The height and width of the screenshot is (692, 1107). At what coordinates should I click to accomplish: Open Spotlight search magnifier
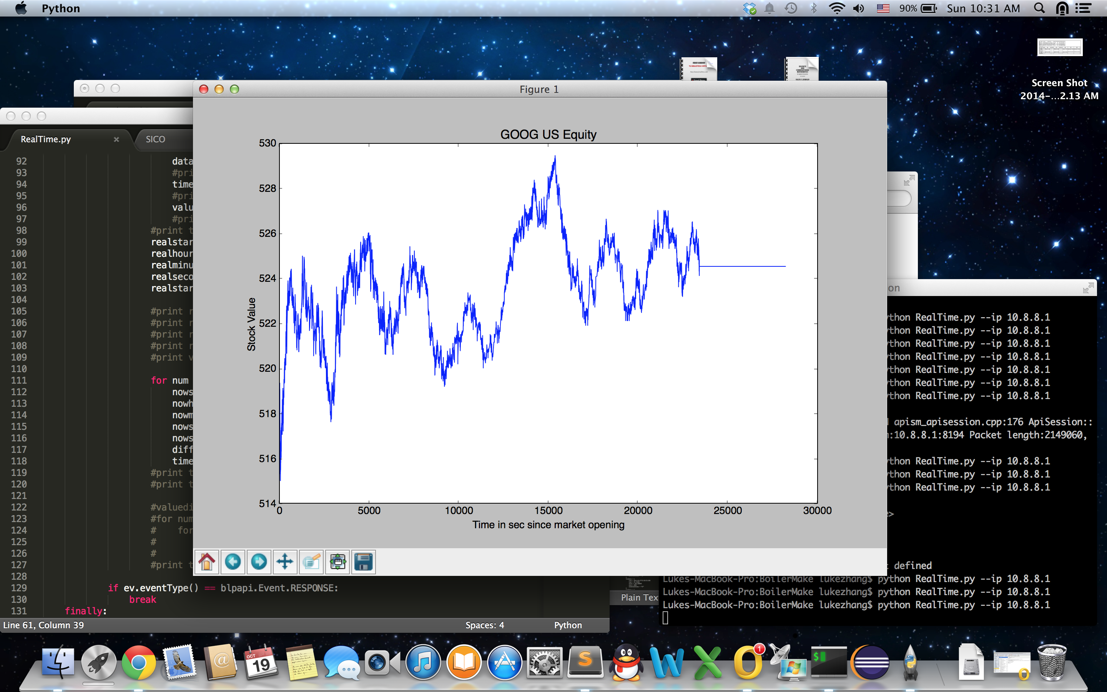click(x=1039, y=8)
